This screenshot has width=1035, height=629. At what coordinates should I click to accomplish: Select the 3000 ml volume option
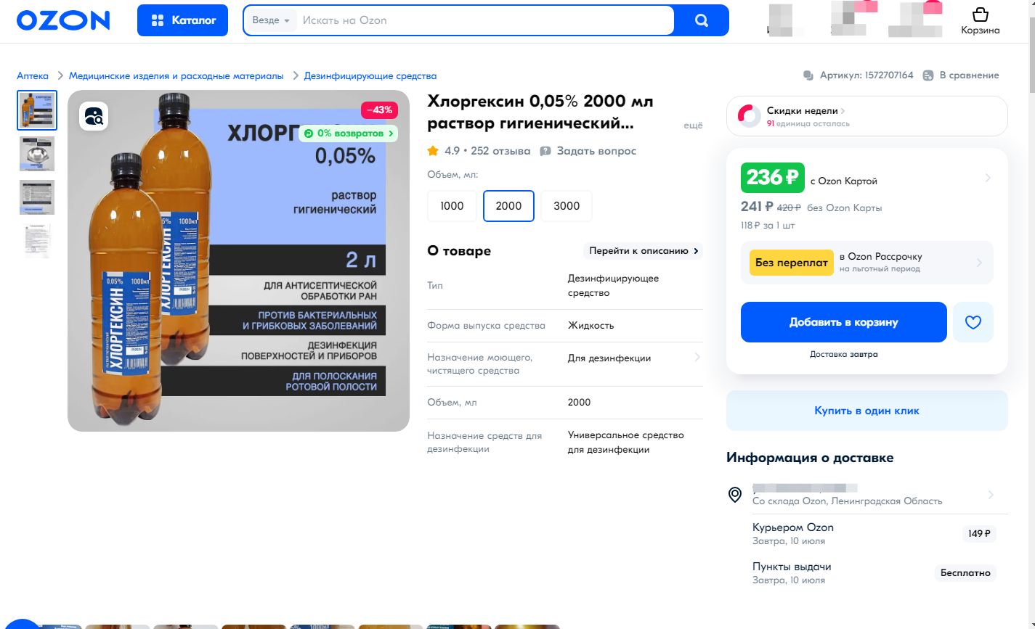(x=567, y=206)
